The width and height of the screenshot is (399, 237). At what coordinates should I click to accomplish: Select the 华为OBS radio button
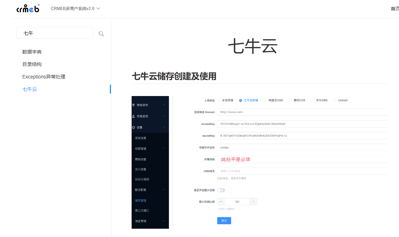click(313, 100)
